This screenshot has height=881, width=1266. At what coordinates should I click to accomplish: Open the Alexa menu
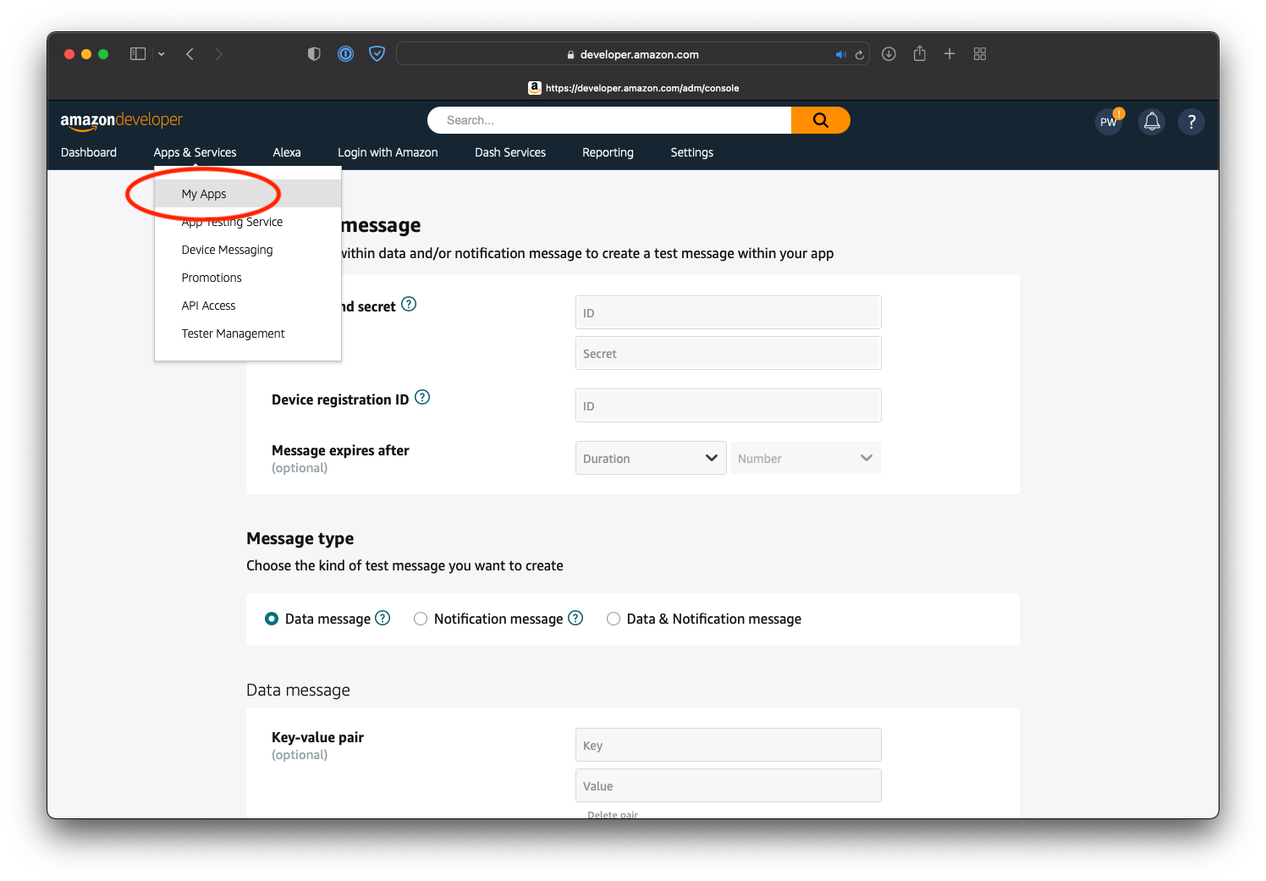pyautogui.click(x=287, y=152)
